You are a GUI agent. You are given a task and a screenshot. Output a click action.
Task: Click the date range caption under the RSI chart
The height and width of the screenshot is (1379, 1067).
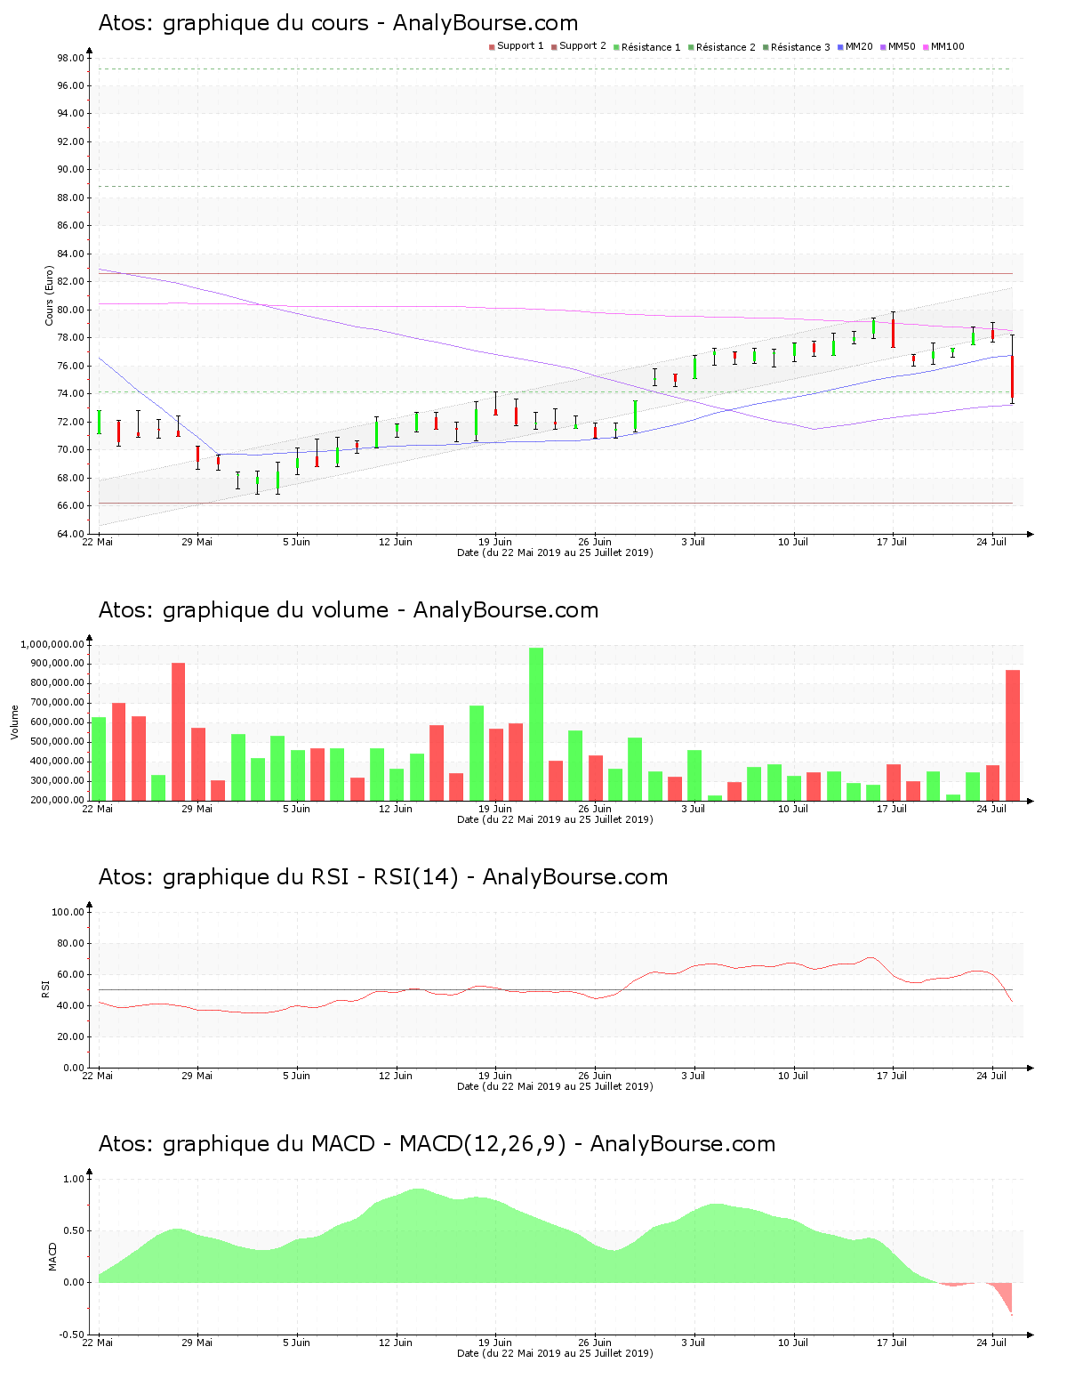pos(555,1086)
